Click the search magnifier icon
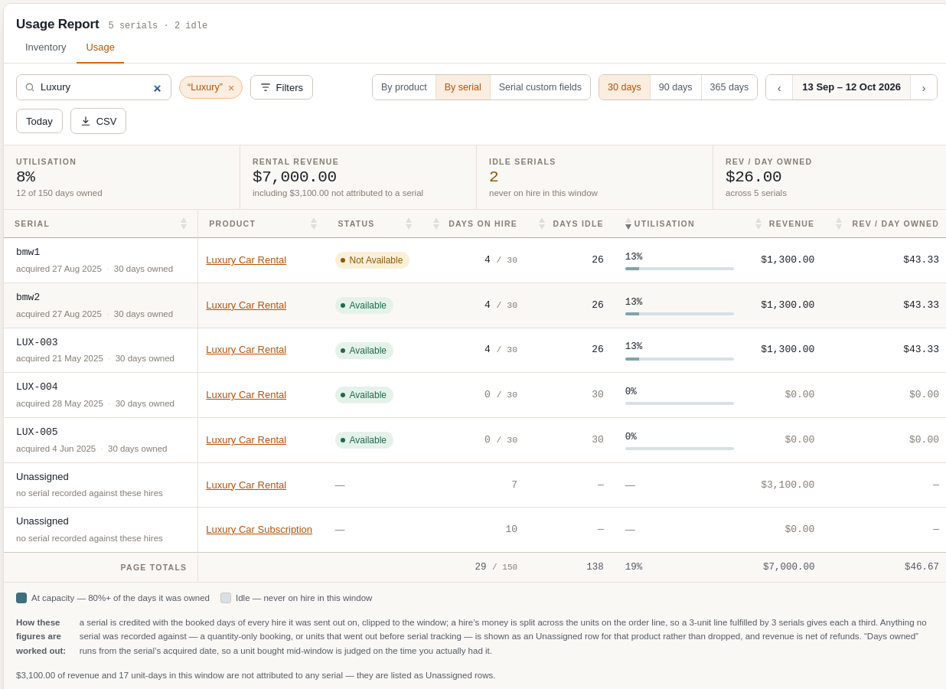The height and width of the screenshot is (689, 946). 30,87
